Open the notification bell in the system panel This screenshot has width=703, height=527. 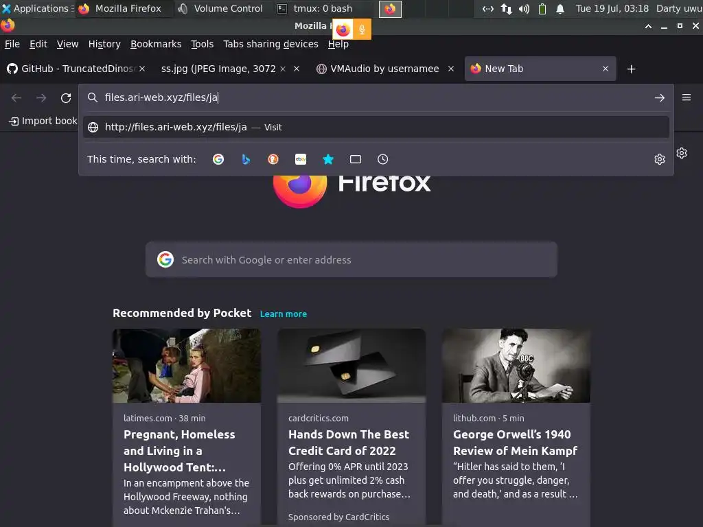(560, 8)
